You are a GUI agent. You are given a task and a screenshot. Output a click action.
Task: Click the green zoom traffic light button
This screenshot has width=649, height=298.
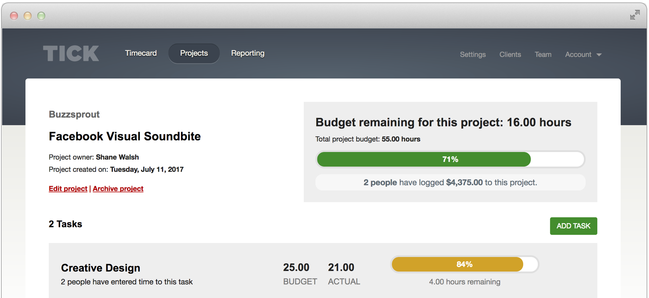click(41, 16)
